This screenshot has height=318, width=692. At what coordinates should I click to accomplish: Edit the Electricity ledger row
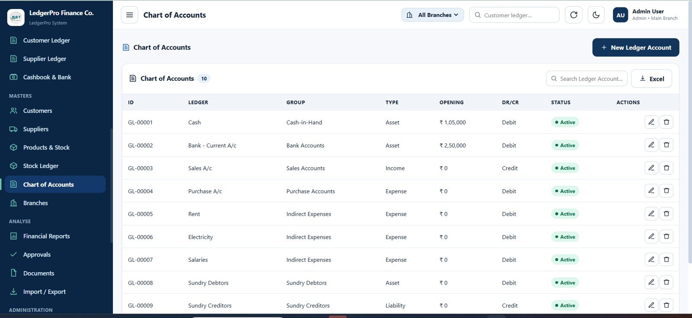[651, 237]
